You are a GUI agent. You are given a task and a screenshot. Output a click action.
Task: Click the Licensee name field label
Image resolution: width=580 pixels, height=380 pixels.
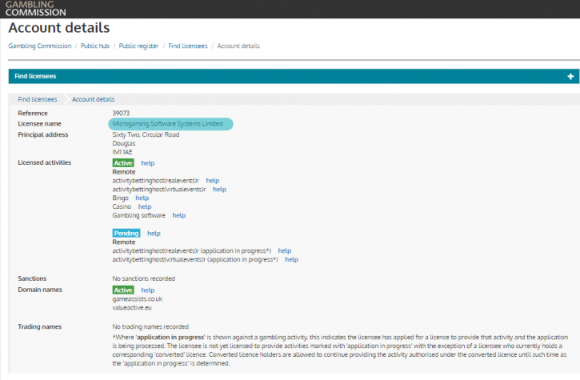tap(39, 124)
